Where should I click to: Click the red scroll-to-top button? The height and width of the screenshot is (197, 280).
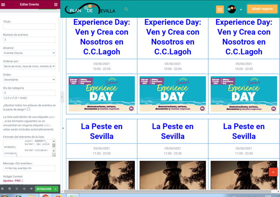(x=273, y=172)
